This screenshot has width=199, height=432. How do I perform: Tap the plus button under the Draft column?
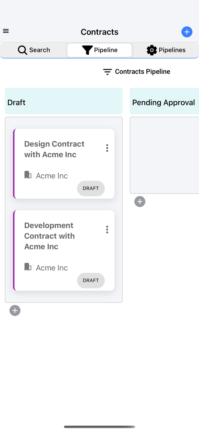[15, 310]
